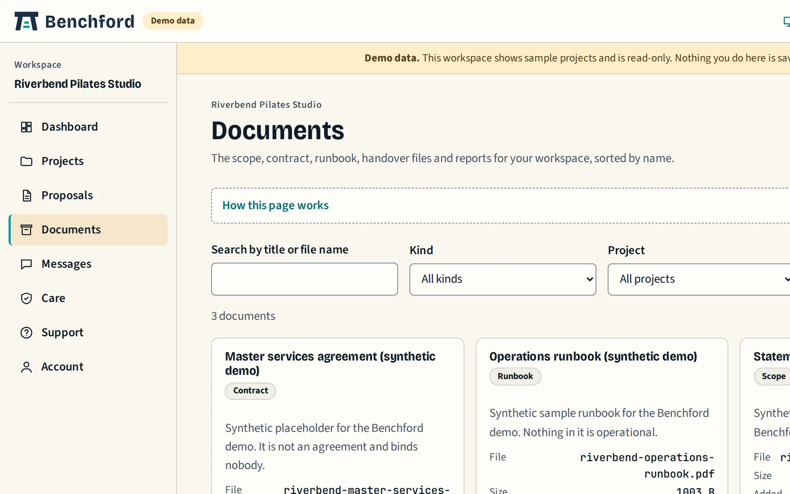Click the Demo data banner message
Image resolution: width=790 pixels, height=494 pixels.
[577, 58]
